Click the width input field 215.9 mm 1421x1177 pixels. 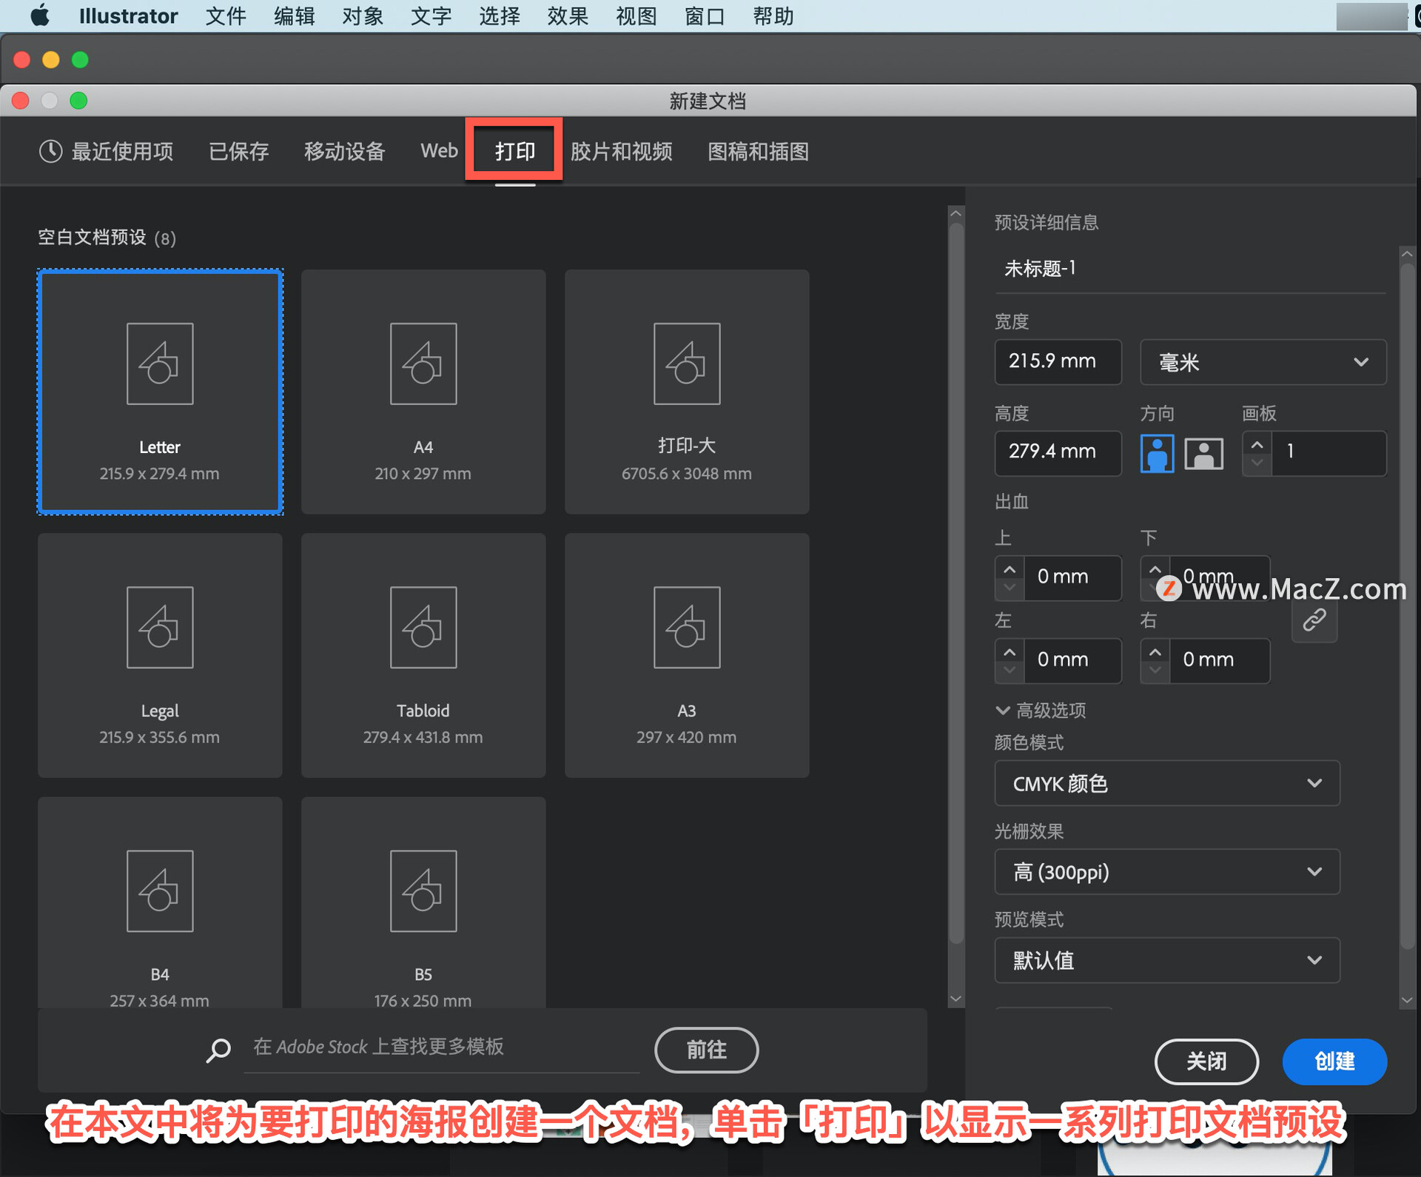(x=1057, y=362)
